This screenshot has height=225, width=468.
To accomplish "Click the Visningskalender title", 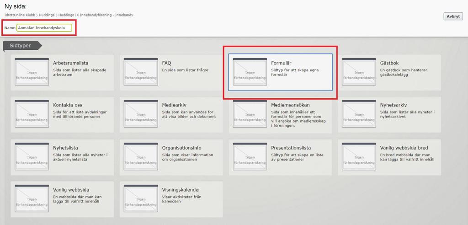I will 181,190.
